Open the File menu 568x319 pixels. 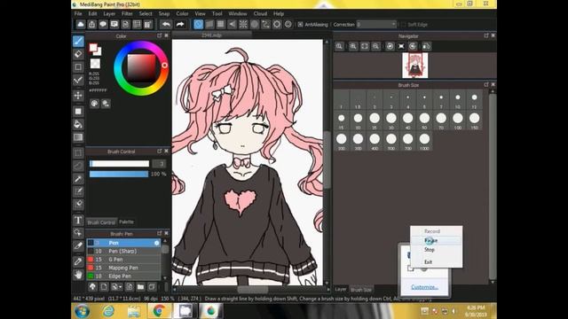pos(78,14)
